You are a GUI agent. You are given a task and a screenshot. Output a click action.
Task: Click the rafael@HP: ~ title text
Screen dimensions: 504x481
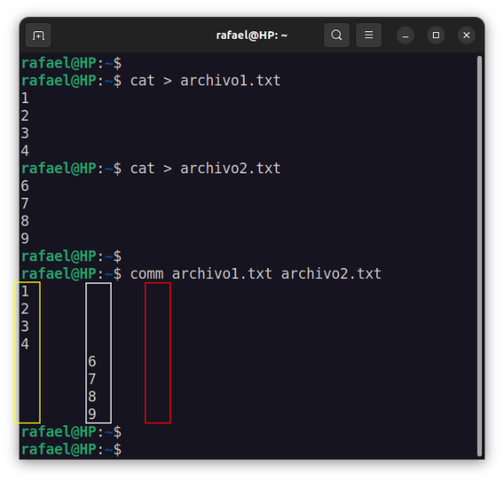[252, 36]
